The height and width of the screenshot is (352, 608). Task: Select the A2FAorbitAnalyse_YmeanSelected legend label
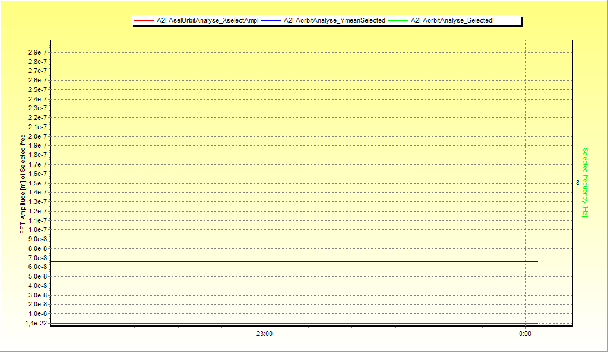tap(334, 21)
